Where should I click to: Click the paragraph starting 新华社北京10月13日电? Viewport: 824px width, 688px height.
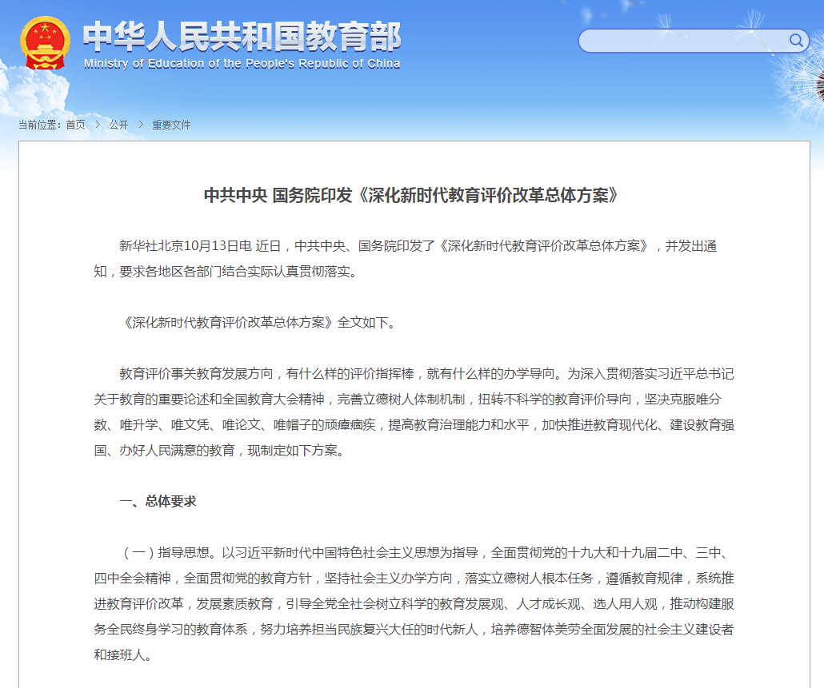[405, 259]
